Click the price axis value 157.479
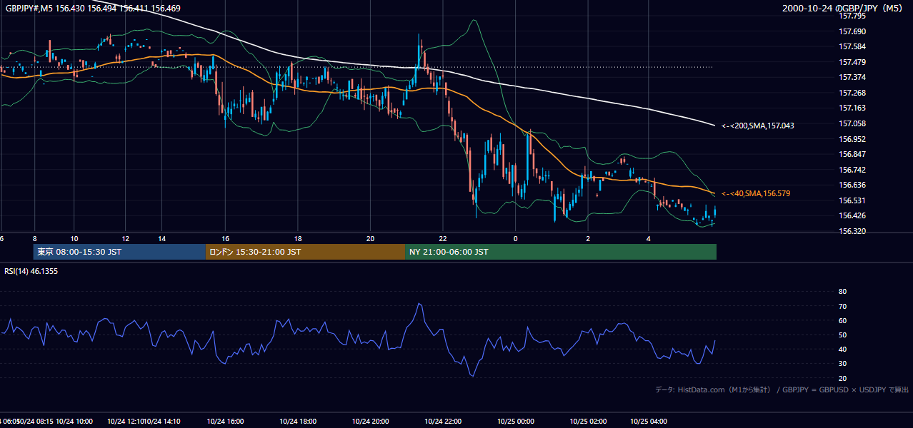The height and width of the screenshot is (428, 913). pos(852,62)
